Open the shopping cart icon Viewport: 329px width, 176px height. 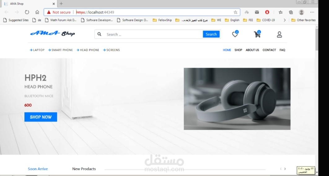(257, 34)
